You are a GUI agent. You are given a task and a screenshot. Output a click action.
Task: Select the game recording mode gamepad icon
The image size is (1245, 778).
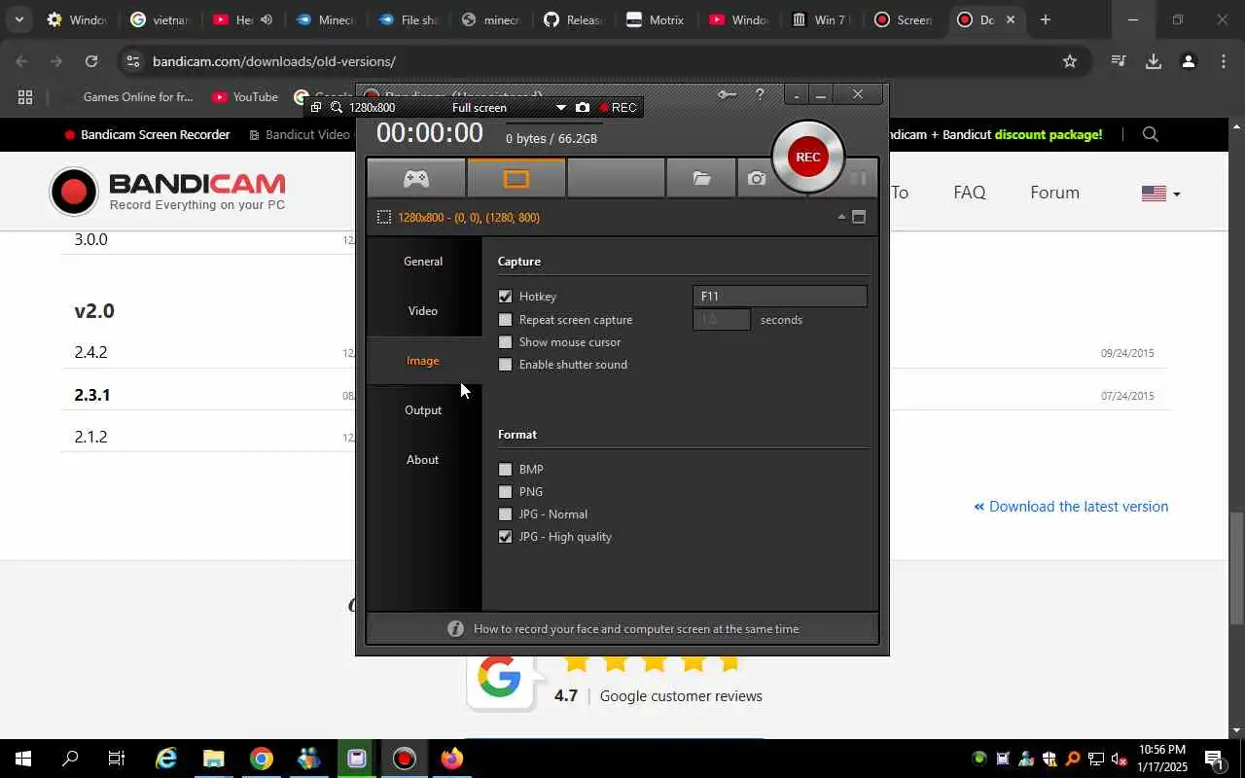[416, 178]
